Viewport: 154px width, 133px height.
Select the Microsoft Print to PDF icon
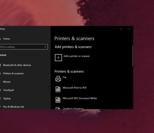(x=58, y=89)
